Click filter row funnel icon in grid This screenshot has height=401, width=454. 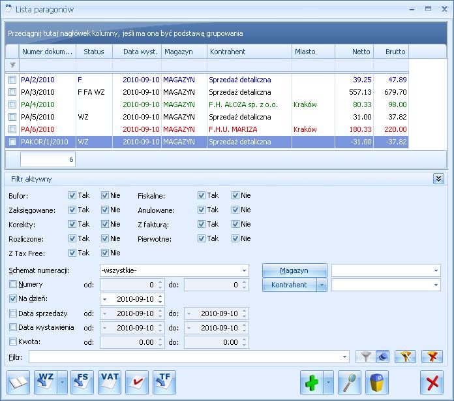(x=12, y=65)
